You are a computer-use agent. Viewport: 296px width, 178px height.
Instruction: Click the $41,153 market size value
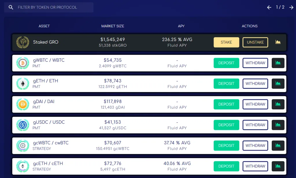[x=113, y=122]
